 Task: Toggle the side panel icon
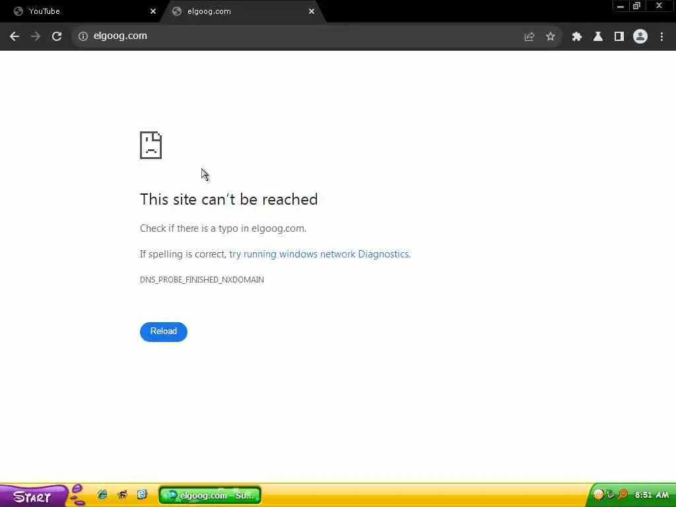click(619, 37)
